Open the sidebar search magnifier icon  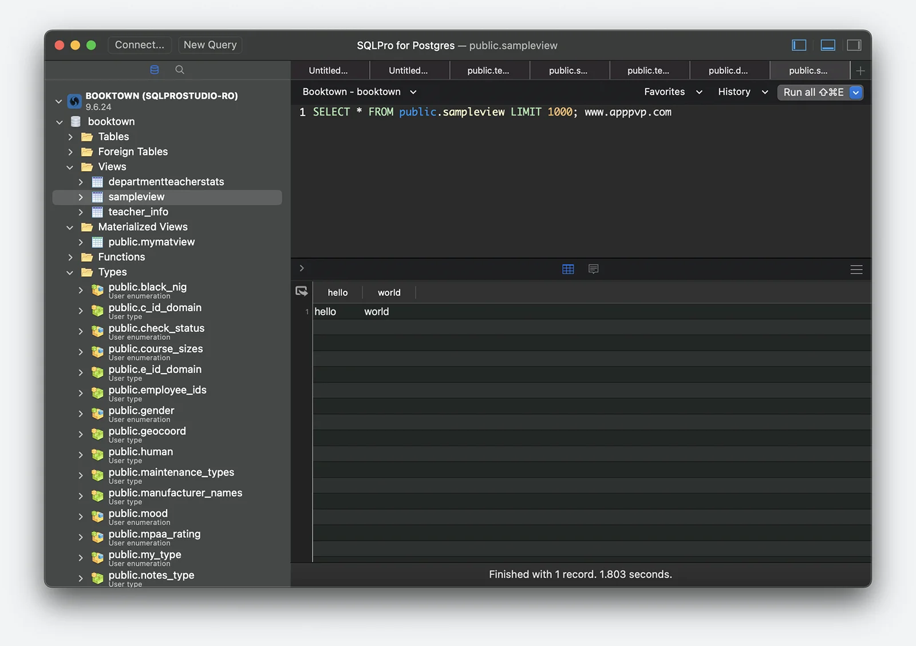click(x=180, y=70)
